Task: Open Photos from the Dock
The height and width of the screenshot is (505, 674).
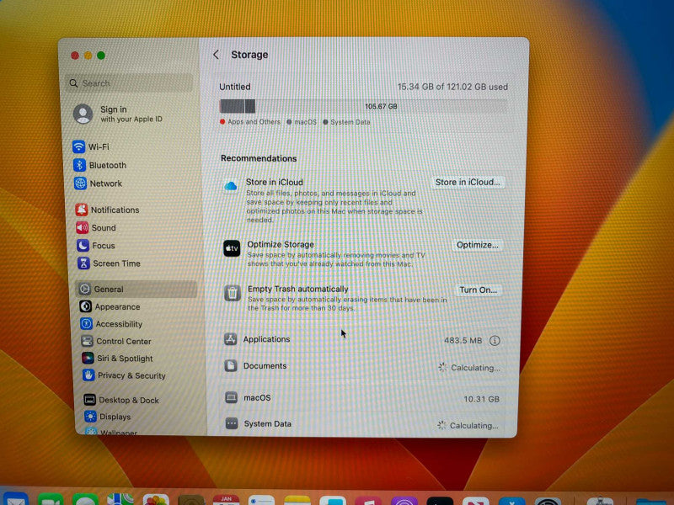Action: click(x=156, y=500)
